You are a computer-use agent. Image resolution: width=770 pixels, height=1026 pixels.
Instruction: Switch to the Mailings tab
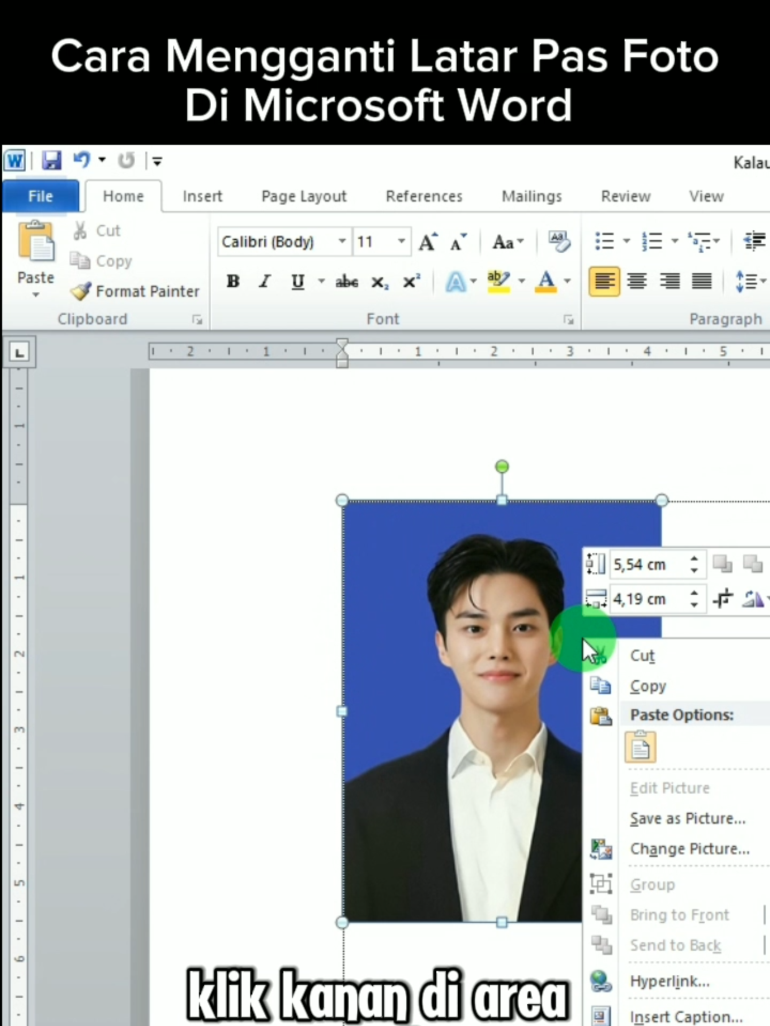[532, 196]
